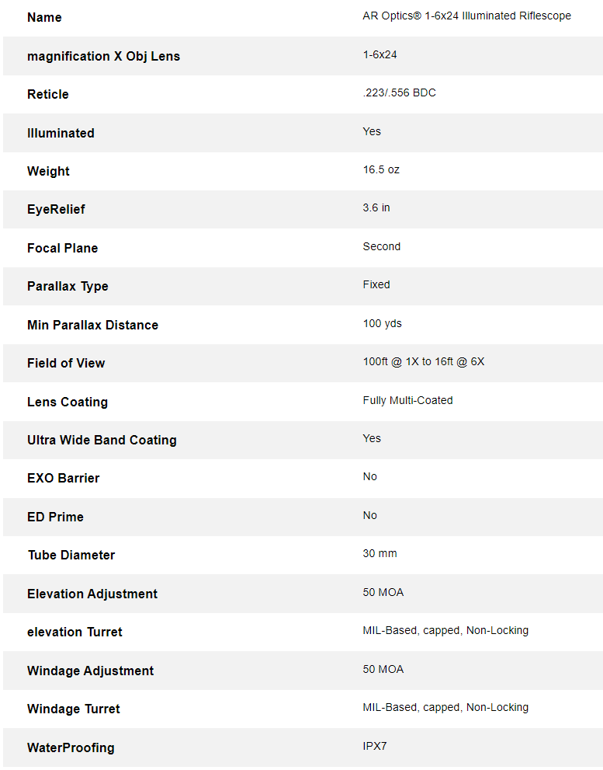The image size is (603, 770).
Task: Click the 100 yds parallax value
Action: tap(383, 323)
